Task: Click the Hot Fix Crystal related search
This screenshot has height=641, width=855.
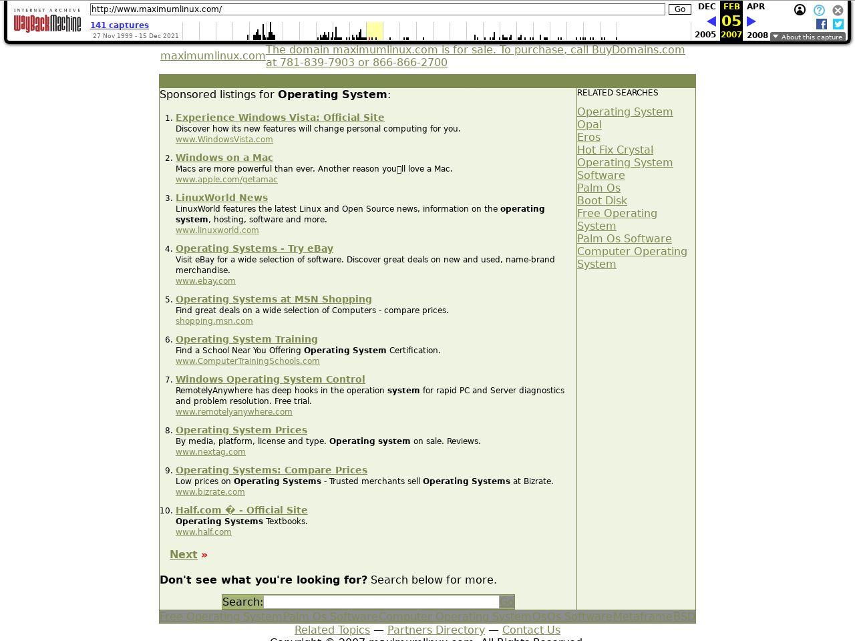Action: coord(615,150)
